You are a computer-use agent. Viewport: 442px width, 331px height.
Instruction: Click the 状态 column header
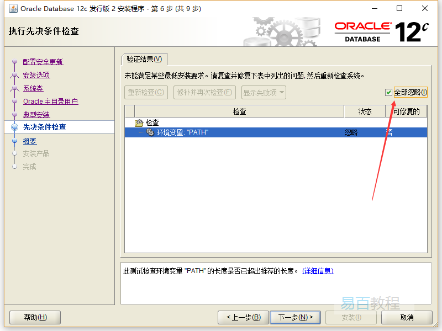tap(365, 111)
